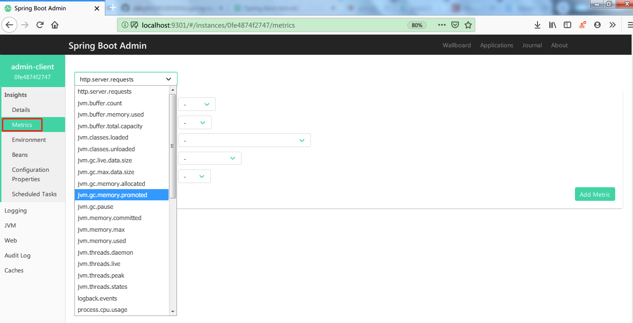Choose jvm.memory.committed option
Viewport: 633px width, 323px height.
[x=122, y=218]
